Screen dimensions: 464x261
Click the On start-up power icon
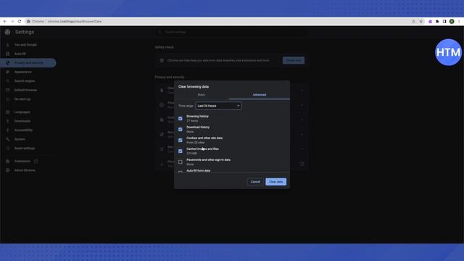pyautogui.click(x=8, y=99)
